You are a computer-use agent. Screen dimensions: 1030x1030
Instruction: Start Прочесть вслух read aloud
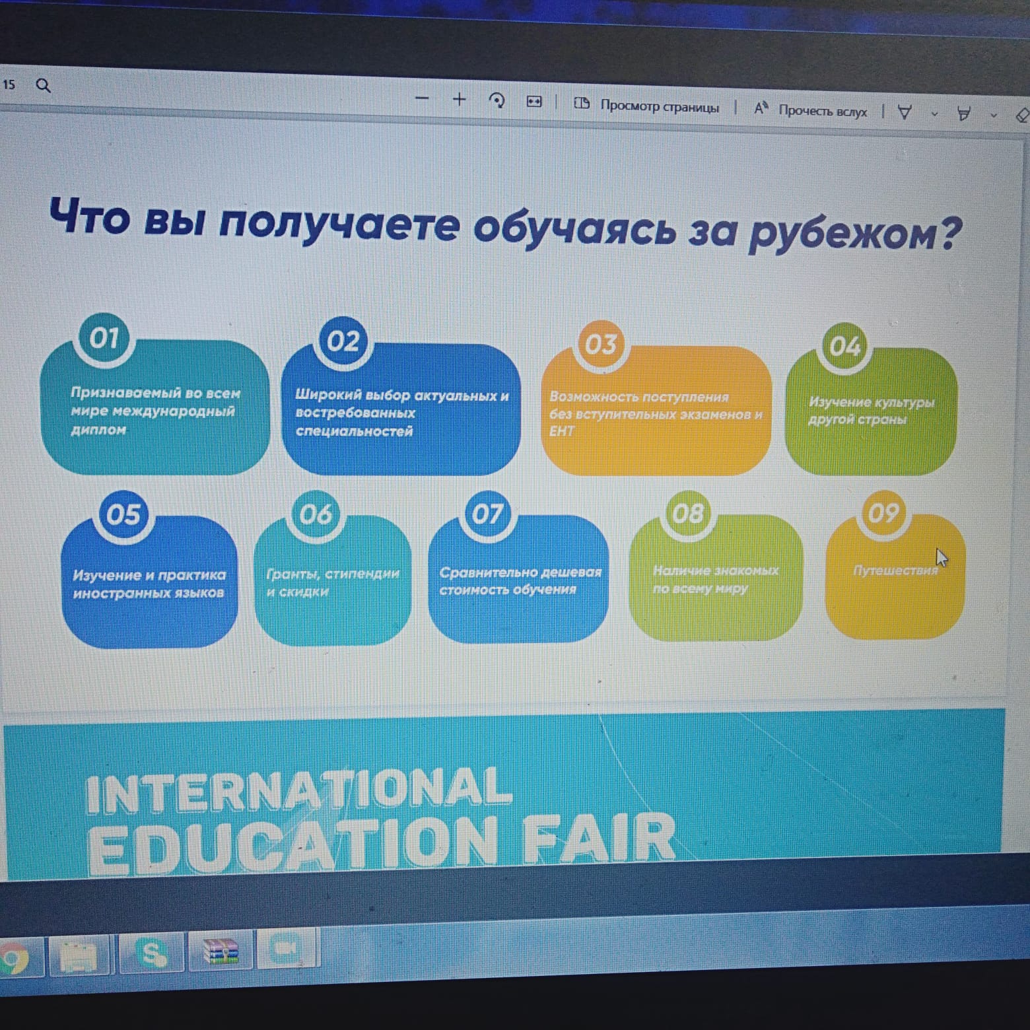click(x=811, y=110)
